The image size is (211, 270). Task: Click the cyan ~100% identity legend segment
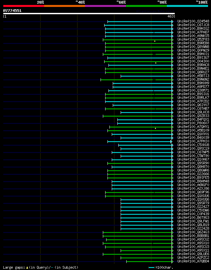tap(187, 6)
